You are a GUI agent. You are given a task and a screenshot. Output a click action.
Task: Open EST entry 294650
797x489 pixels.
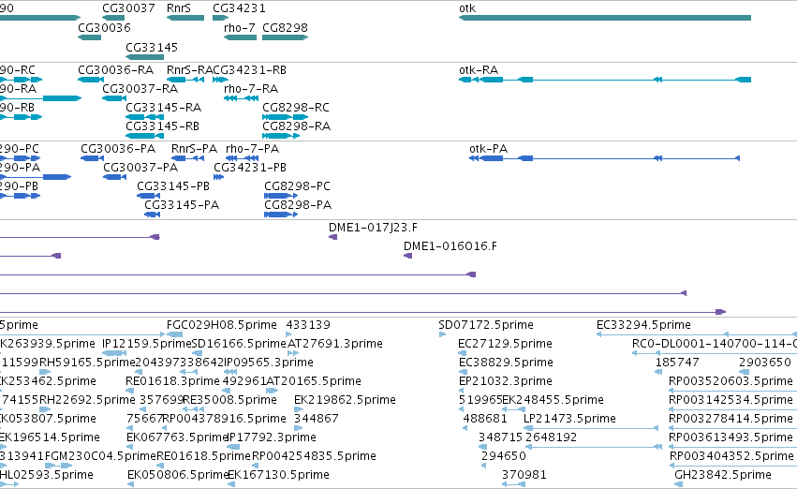[503, 456]
